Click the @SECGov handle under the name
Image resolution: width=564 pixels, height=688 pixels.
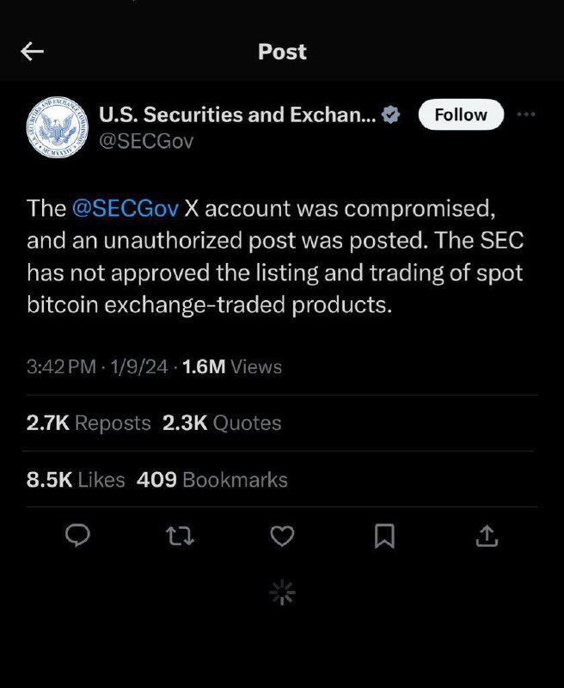(146, 141)
